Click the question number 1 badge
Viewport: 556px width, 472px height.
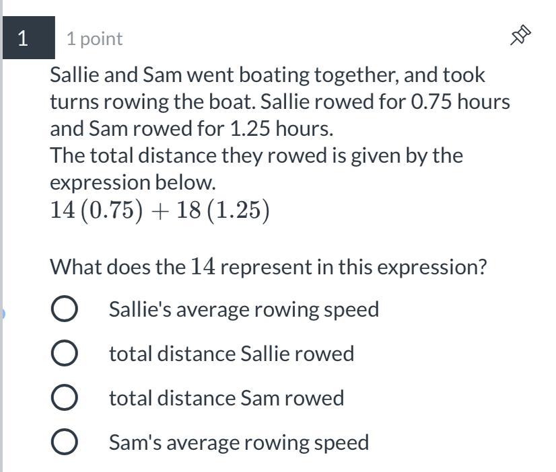24,38
